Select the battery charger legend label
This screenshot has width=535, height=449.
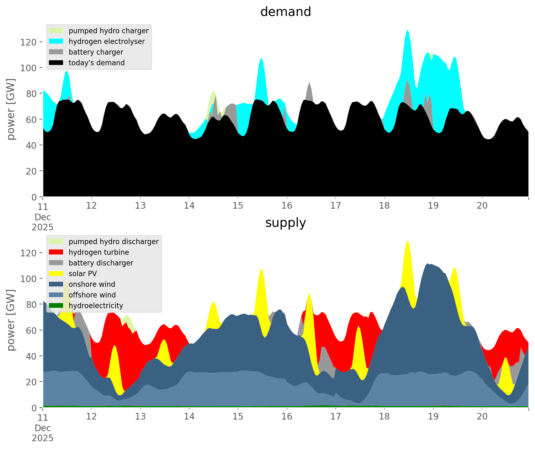96,52
